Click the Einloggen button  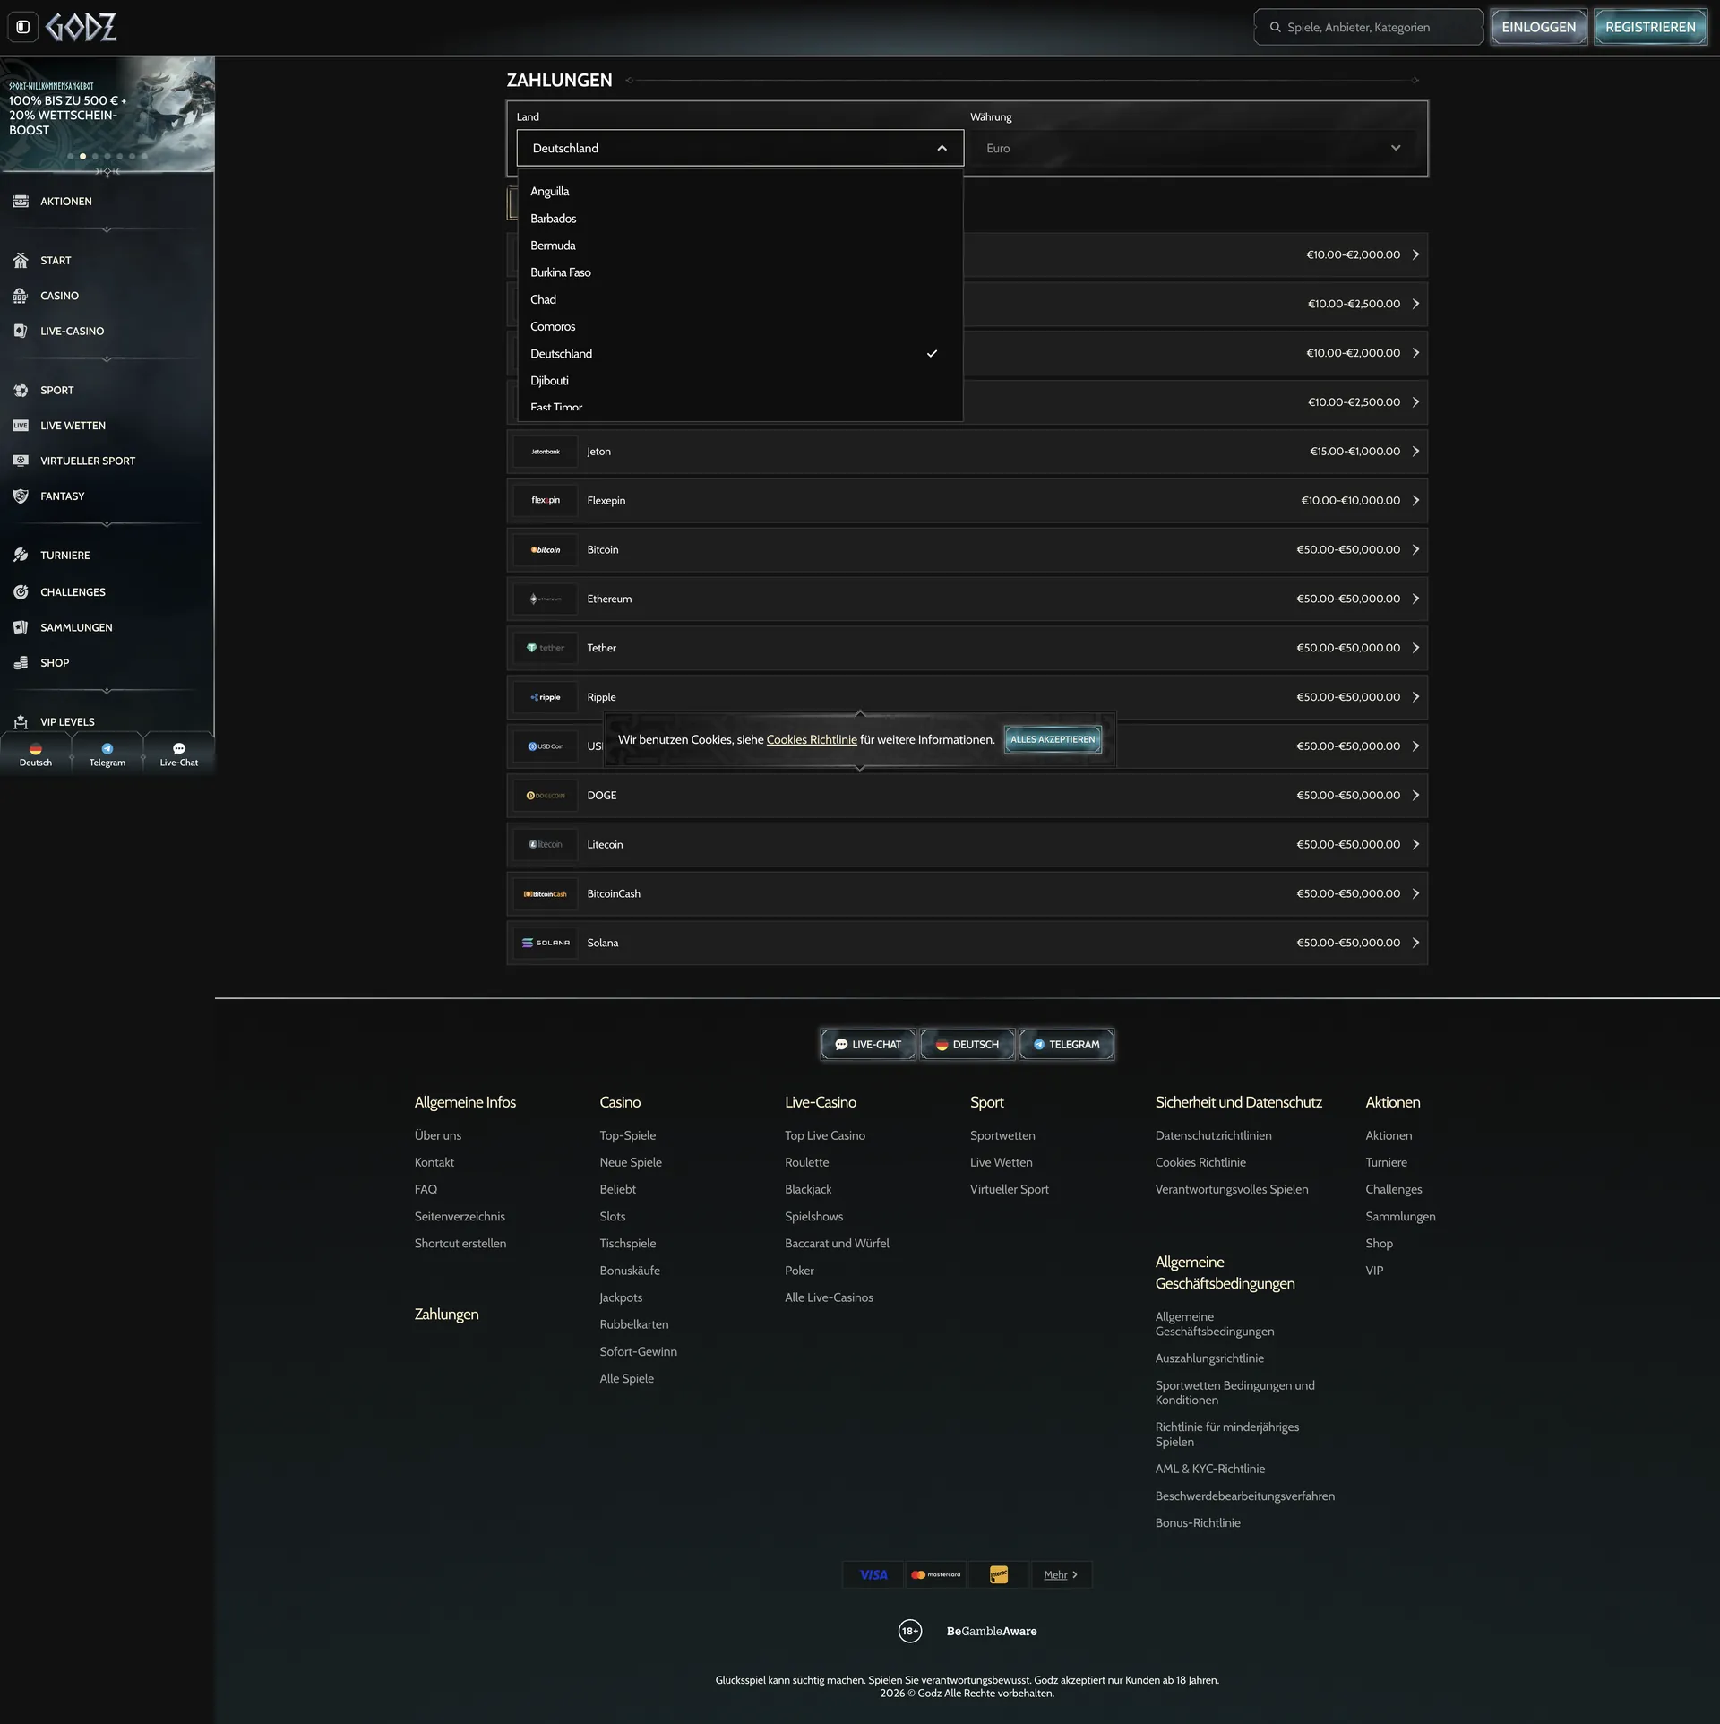[x=1538, y=27]
